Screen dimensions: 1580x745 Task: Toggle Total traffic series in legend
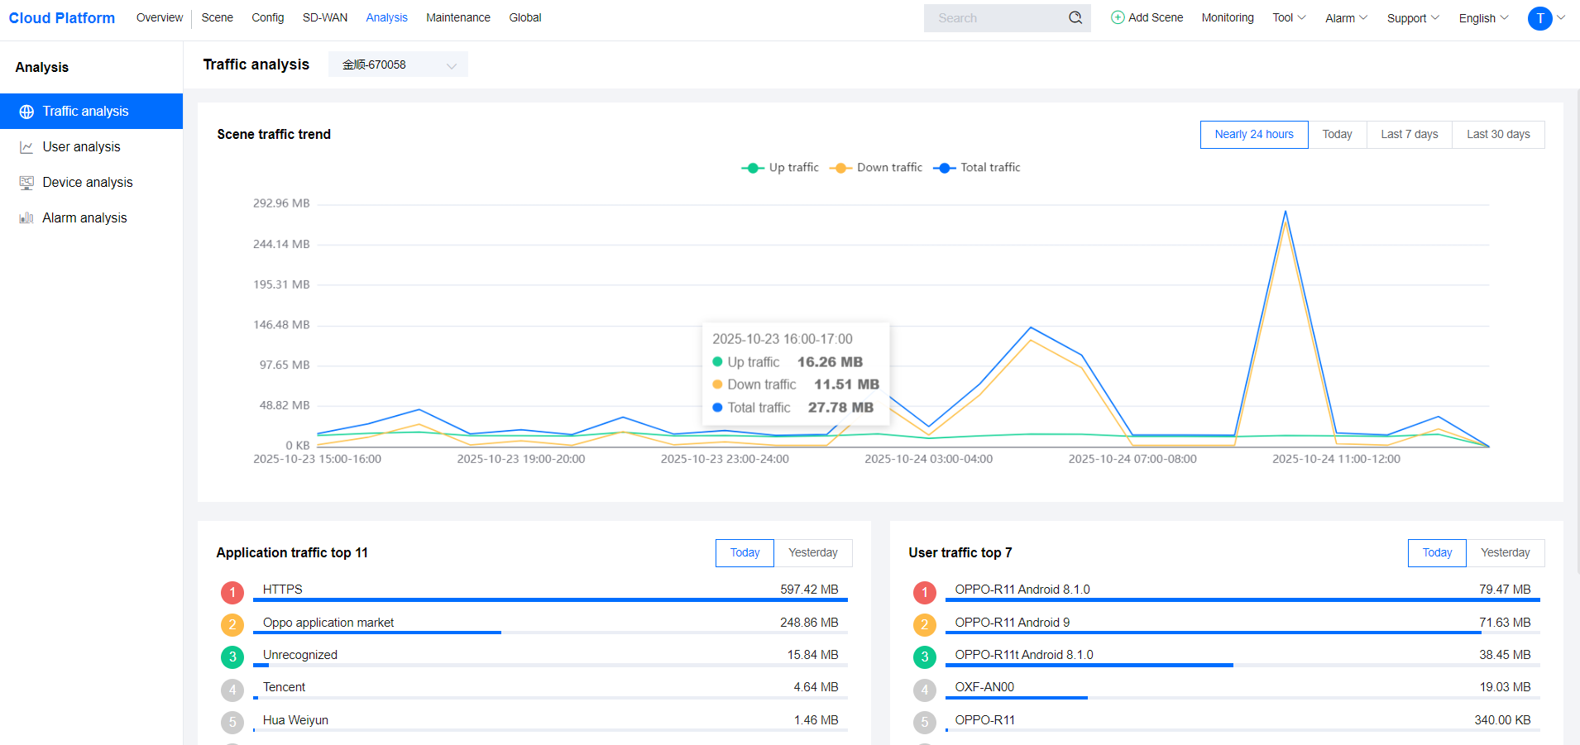[x=977, y=168]
